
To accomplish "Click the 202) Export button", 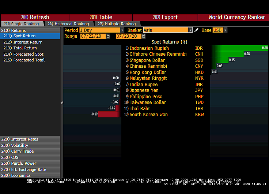I will [x=165, y=17].
